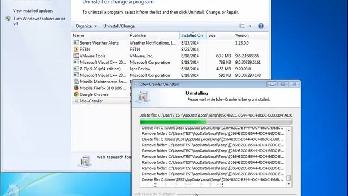Click the uninstall progress bar
The height and width of the screenshot is (196, 348).
coord(216,121)
